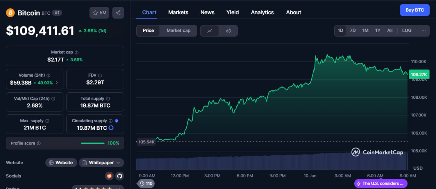Open the Markets tab
This screenshot has height=189, width=436.
(x=178, y=12)
